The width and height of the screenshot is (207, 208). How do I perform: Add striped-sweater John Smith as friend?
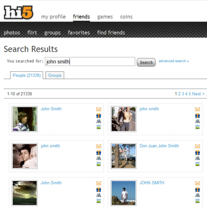tap(99, 121)
